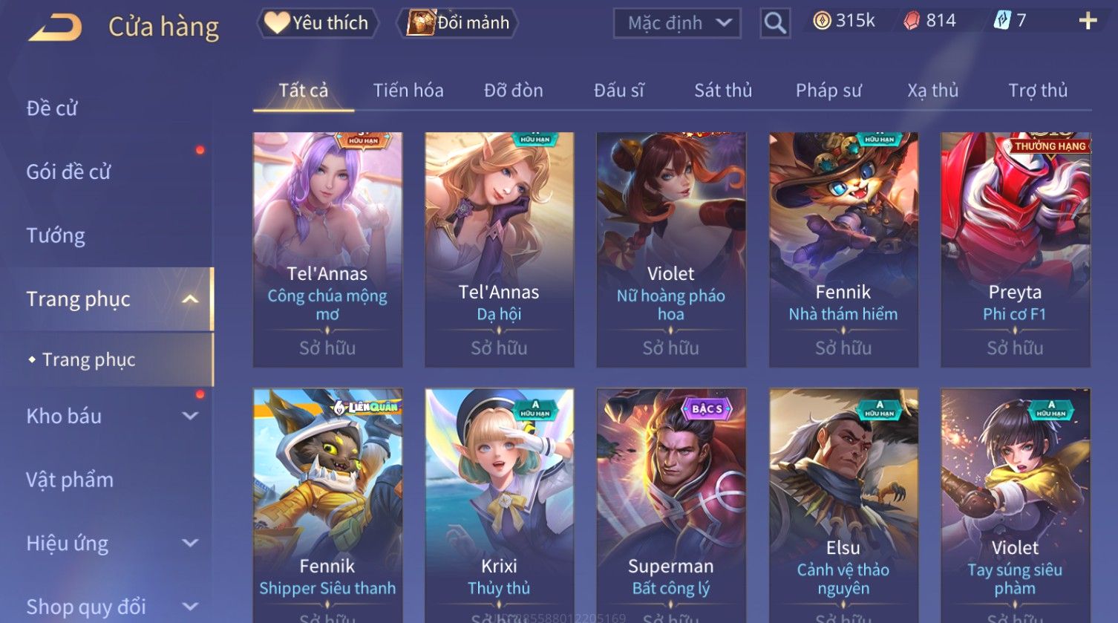The height and width of the screenshot is (623, 1118).
Task: Tap the red ruby currency icon
Action: pyautogui.click(x=912, y=21)
